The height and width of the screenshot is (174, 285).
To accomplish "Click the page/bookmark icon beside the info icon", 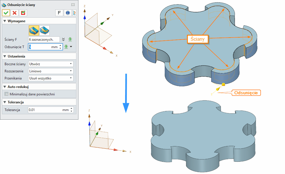I will coord(74,13).
